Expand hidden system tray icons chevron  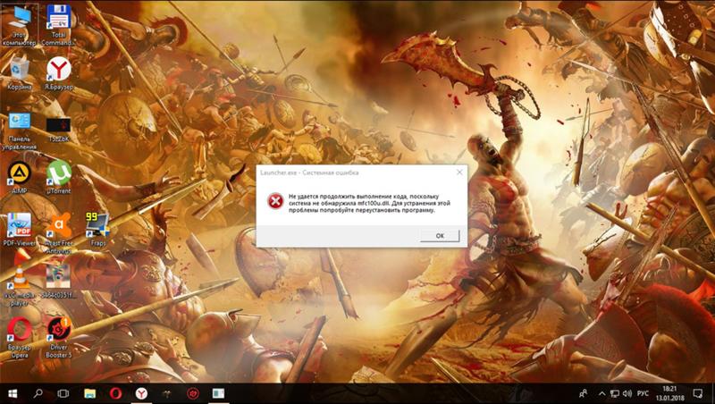[601, 393]
